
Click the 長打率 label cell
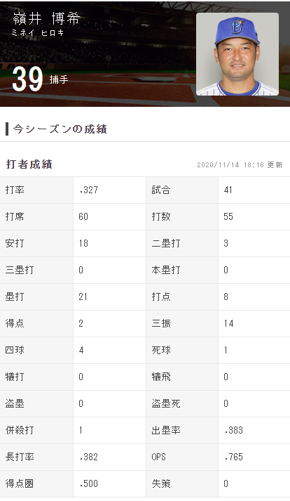36,457
